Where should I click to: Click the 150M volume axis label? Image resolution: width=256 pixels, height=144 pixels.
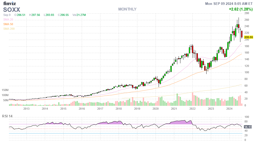(5, 90)
